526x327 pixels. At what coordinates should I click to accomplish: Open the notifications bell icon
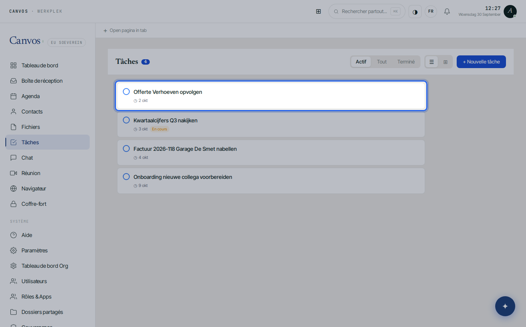(x=447, y=12)
